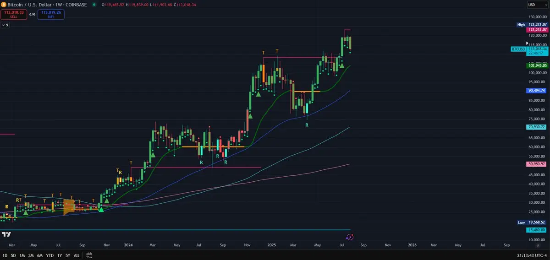Click the High 123,231.07 price label
This screenshot has width=550, height=260.
pyautogui.click(x=532, y=25)
